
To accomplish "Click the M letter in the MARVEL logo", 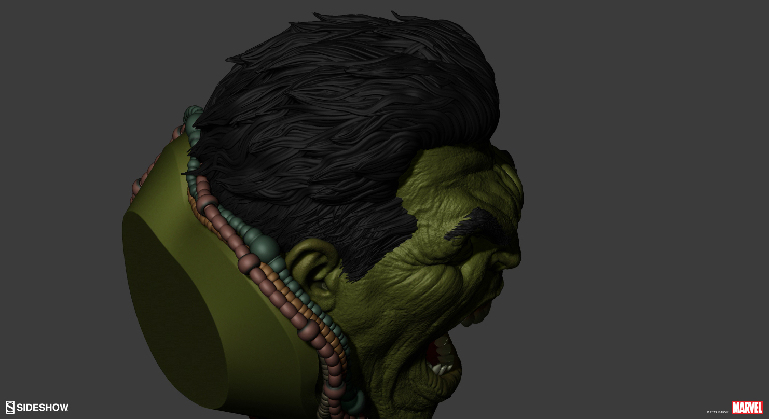I will pos(735,408).
